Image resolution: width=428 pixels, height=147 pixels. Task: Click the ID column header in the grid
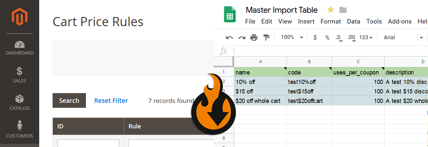pos(88,126)
